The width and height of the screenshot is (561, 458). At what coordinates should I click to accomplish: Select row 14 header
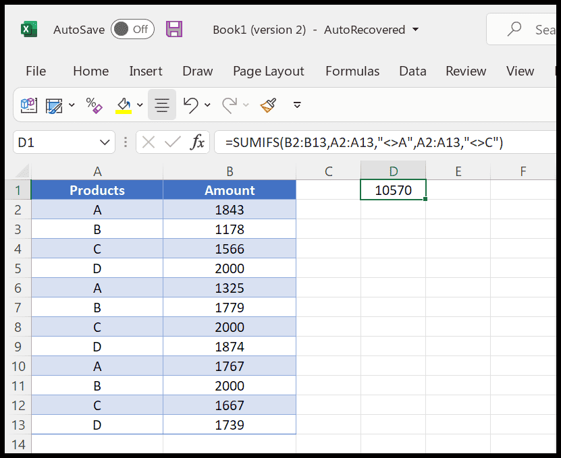pyautogui.click(x=18, y=444)
